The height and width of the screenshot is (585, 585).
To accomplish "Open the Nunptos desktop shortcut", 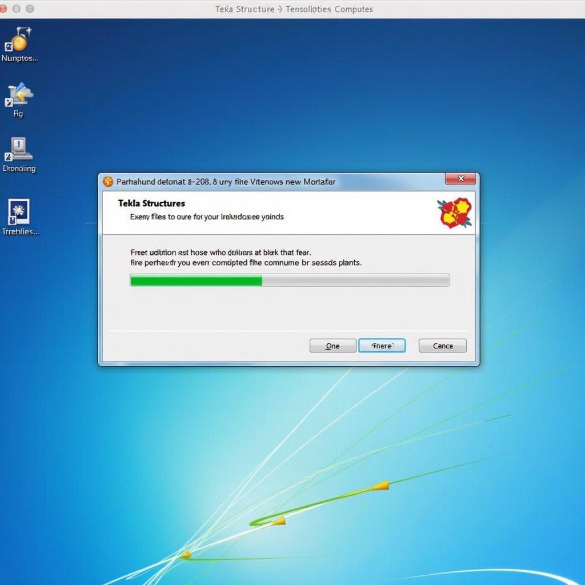I will coord(19,44).
